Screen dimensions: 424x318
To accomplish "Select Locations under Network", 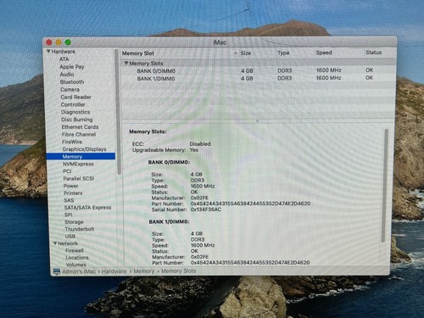I will coord(77,258).
